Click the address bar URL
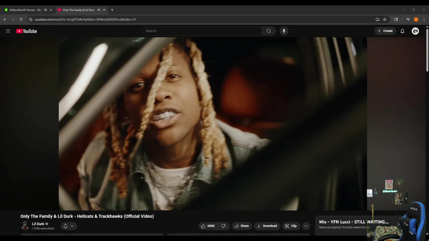 [85, 19]
